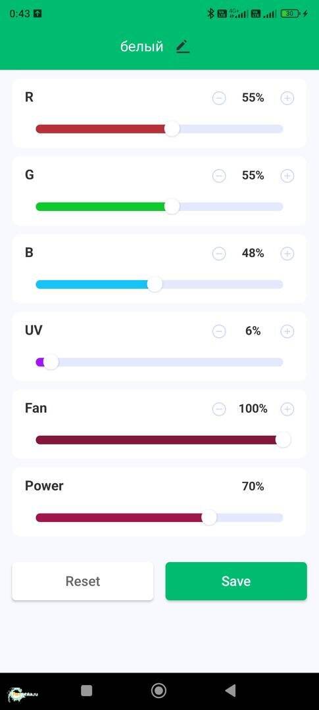This screenshot has height=710, width=319.
Task: Decrease B value with minus icon
Action: 219,254
